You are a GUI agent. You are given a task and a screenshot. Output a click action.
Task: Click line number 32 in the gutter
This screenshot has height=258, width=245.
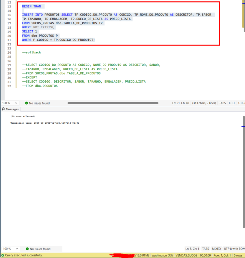pyautogui.click(x=9, y=86)
